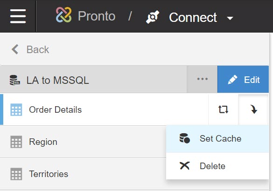
Task: Click the Connect plug icon
Action: point(153,17)
